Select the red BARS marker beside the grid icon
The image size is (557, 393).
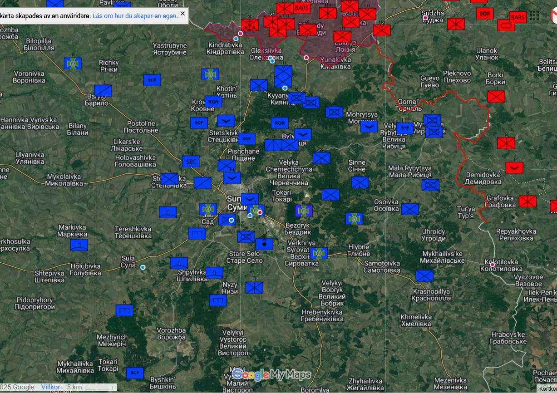[518, 17]
